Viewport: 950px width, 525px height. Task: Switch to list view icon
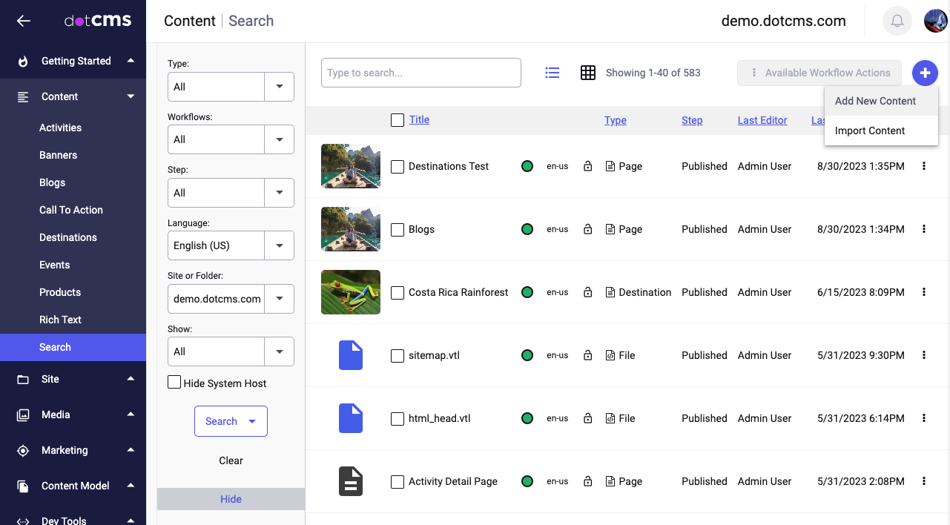point(552,73)
